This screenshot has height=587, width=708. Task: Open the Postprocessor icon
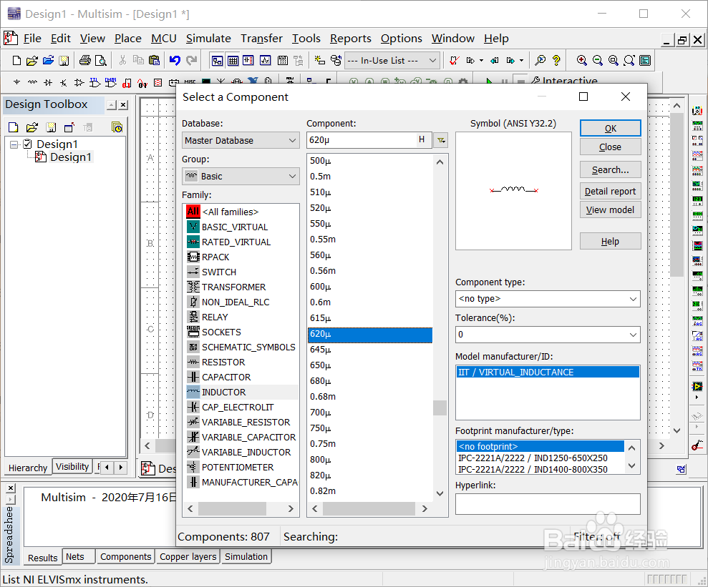point(283,60)
